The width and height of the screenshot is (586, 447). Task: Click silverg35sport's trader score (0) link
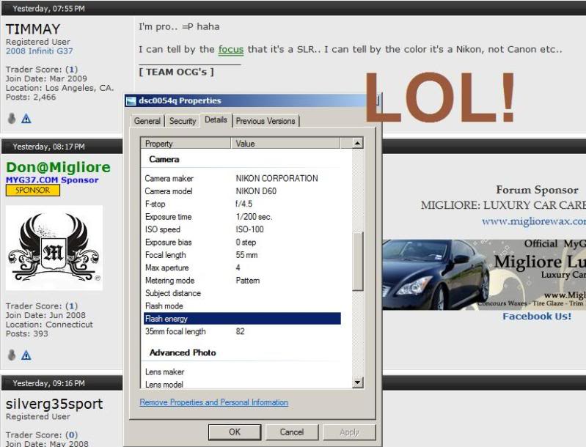point(71,435)
